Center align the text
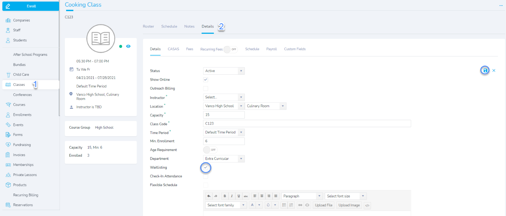The width and height of the screenshot is (506, 216). tap(262, 196)
